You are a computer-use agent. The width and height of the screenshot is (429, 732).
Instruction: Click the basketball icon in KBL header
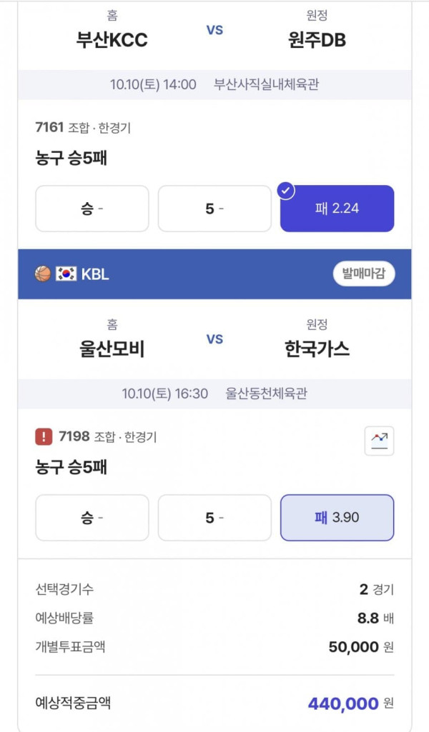click(x=43, y=274)
